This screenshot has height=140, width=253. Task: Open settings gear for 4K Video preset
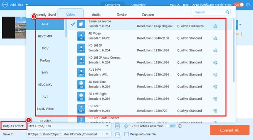pos(215,38)
